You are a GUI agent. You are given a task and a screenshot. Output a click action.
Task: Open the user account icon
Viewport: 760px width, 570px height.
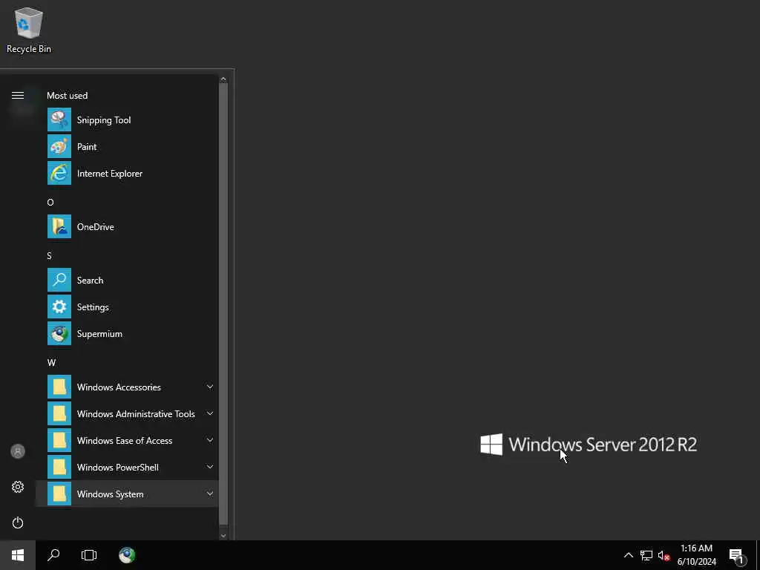pos(18,451)
